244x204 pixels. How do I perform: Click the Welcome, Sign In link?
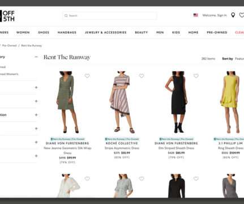tap(215, 15)
